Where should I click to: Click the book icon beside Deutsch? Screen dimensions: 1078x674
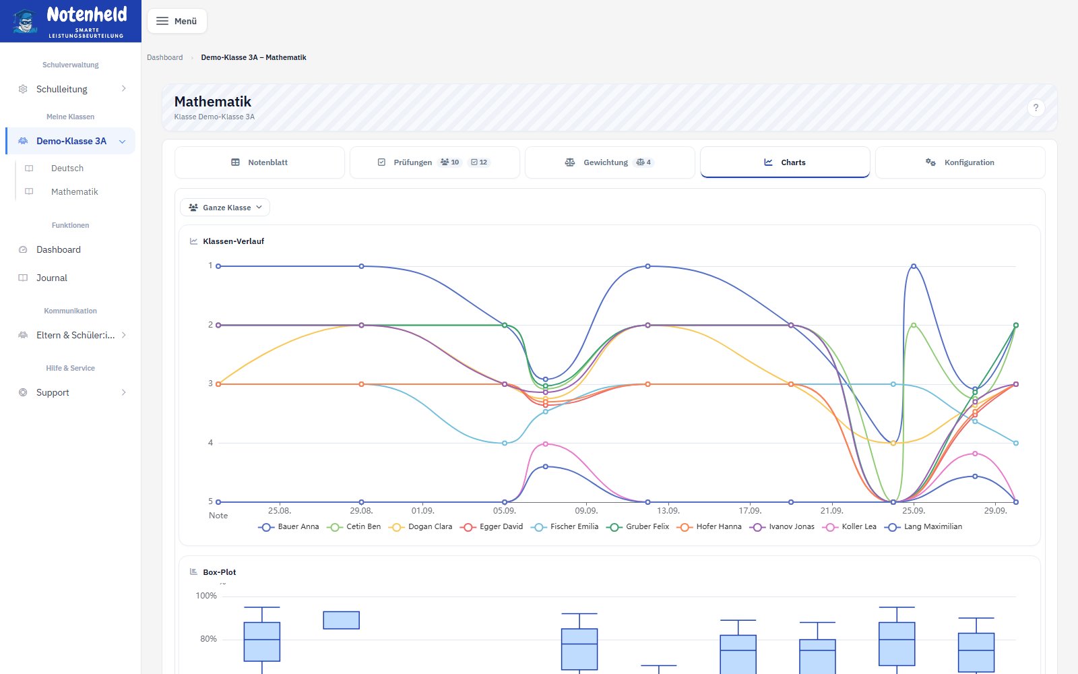[x=29, y=168]
